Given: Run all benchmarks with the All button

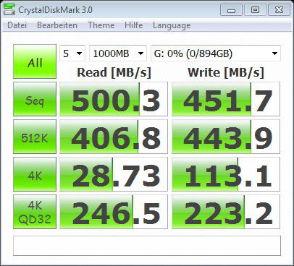Looking at the screenshot, I should tap(35, 61).
